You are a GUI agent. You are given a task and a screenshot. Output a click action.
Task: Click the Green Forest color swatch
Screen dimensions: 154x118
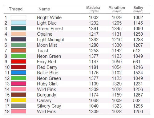pyautogui.click(x=18, y=28)
